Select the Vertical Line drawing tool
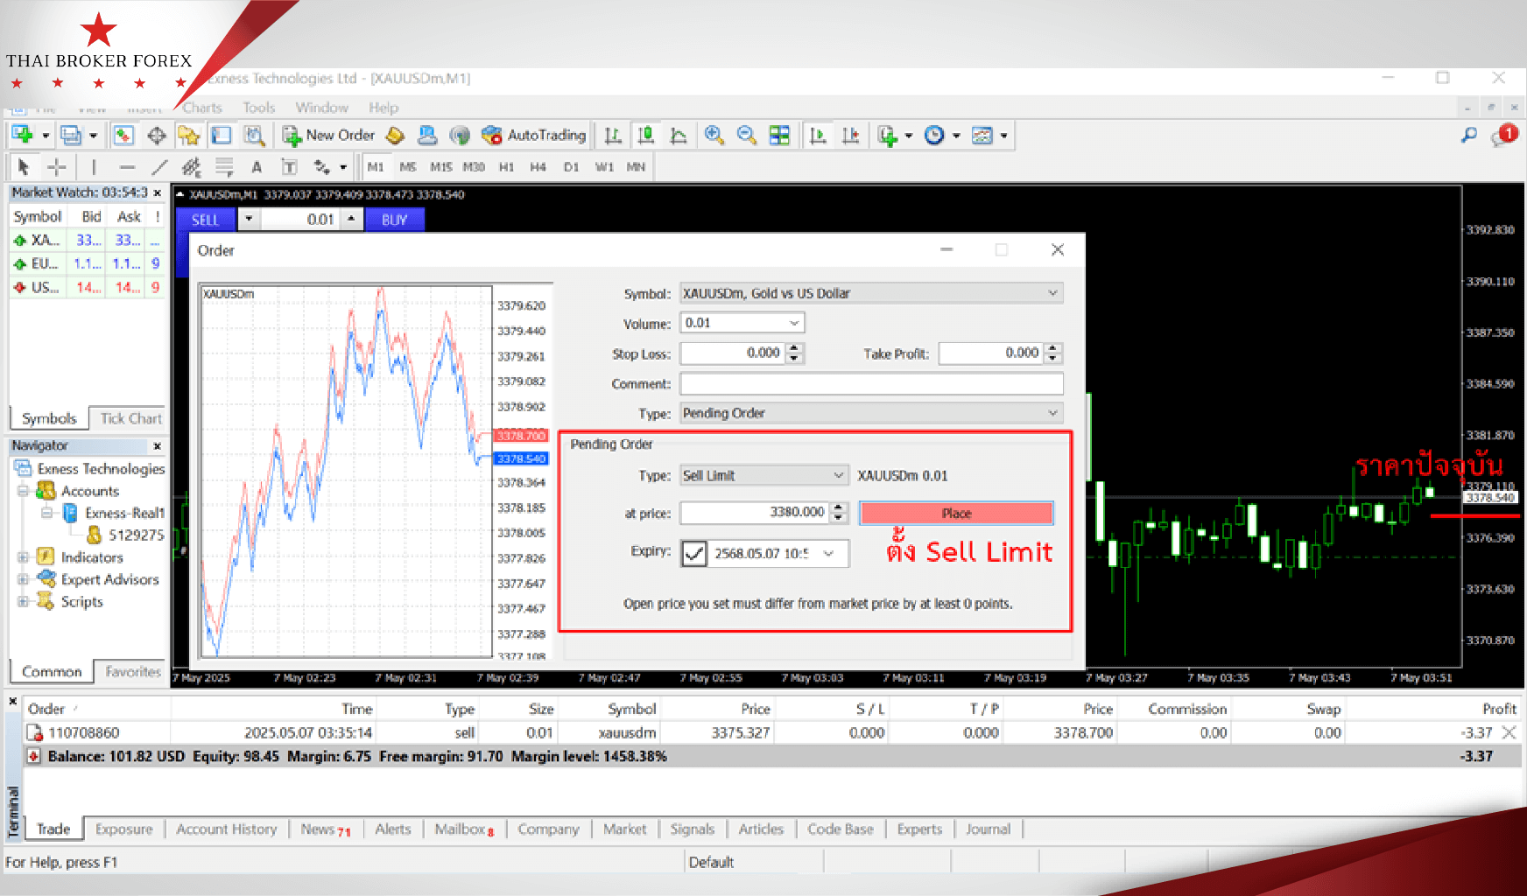Viewport: 1527px width, 896px height. tap(94, 166)
